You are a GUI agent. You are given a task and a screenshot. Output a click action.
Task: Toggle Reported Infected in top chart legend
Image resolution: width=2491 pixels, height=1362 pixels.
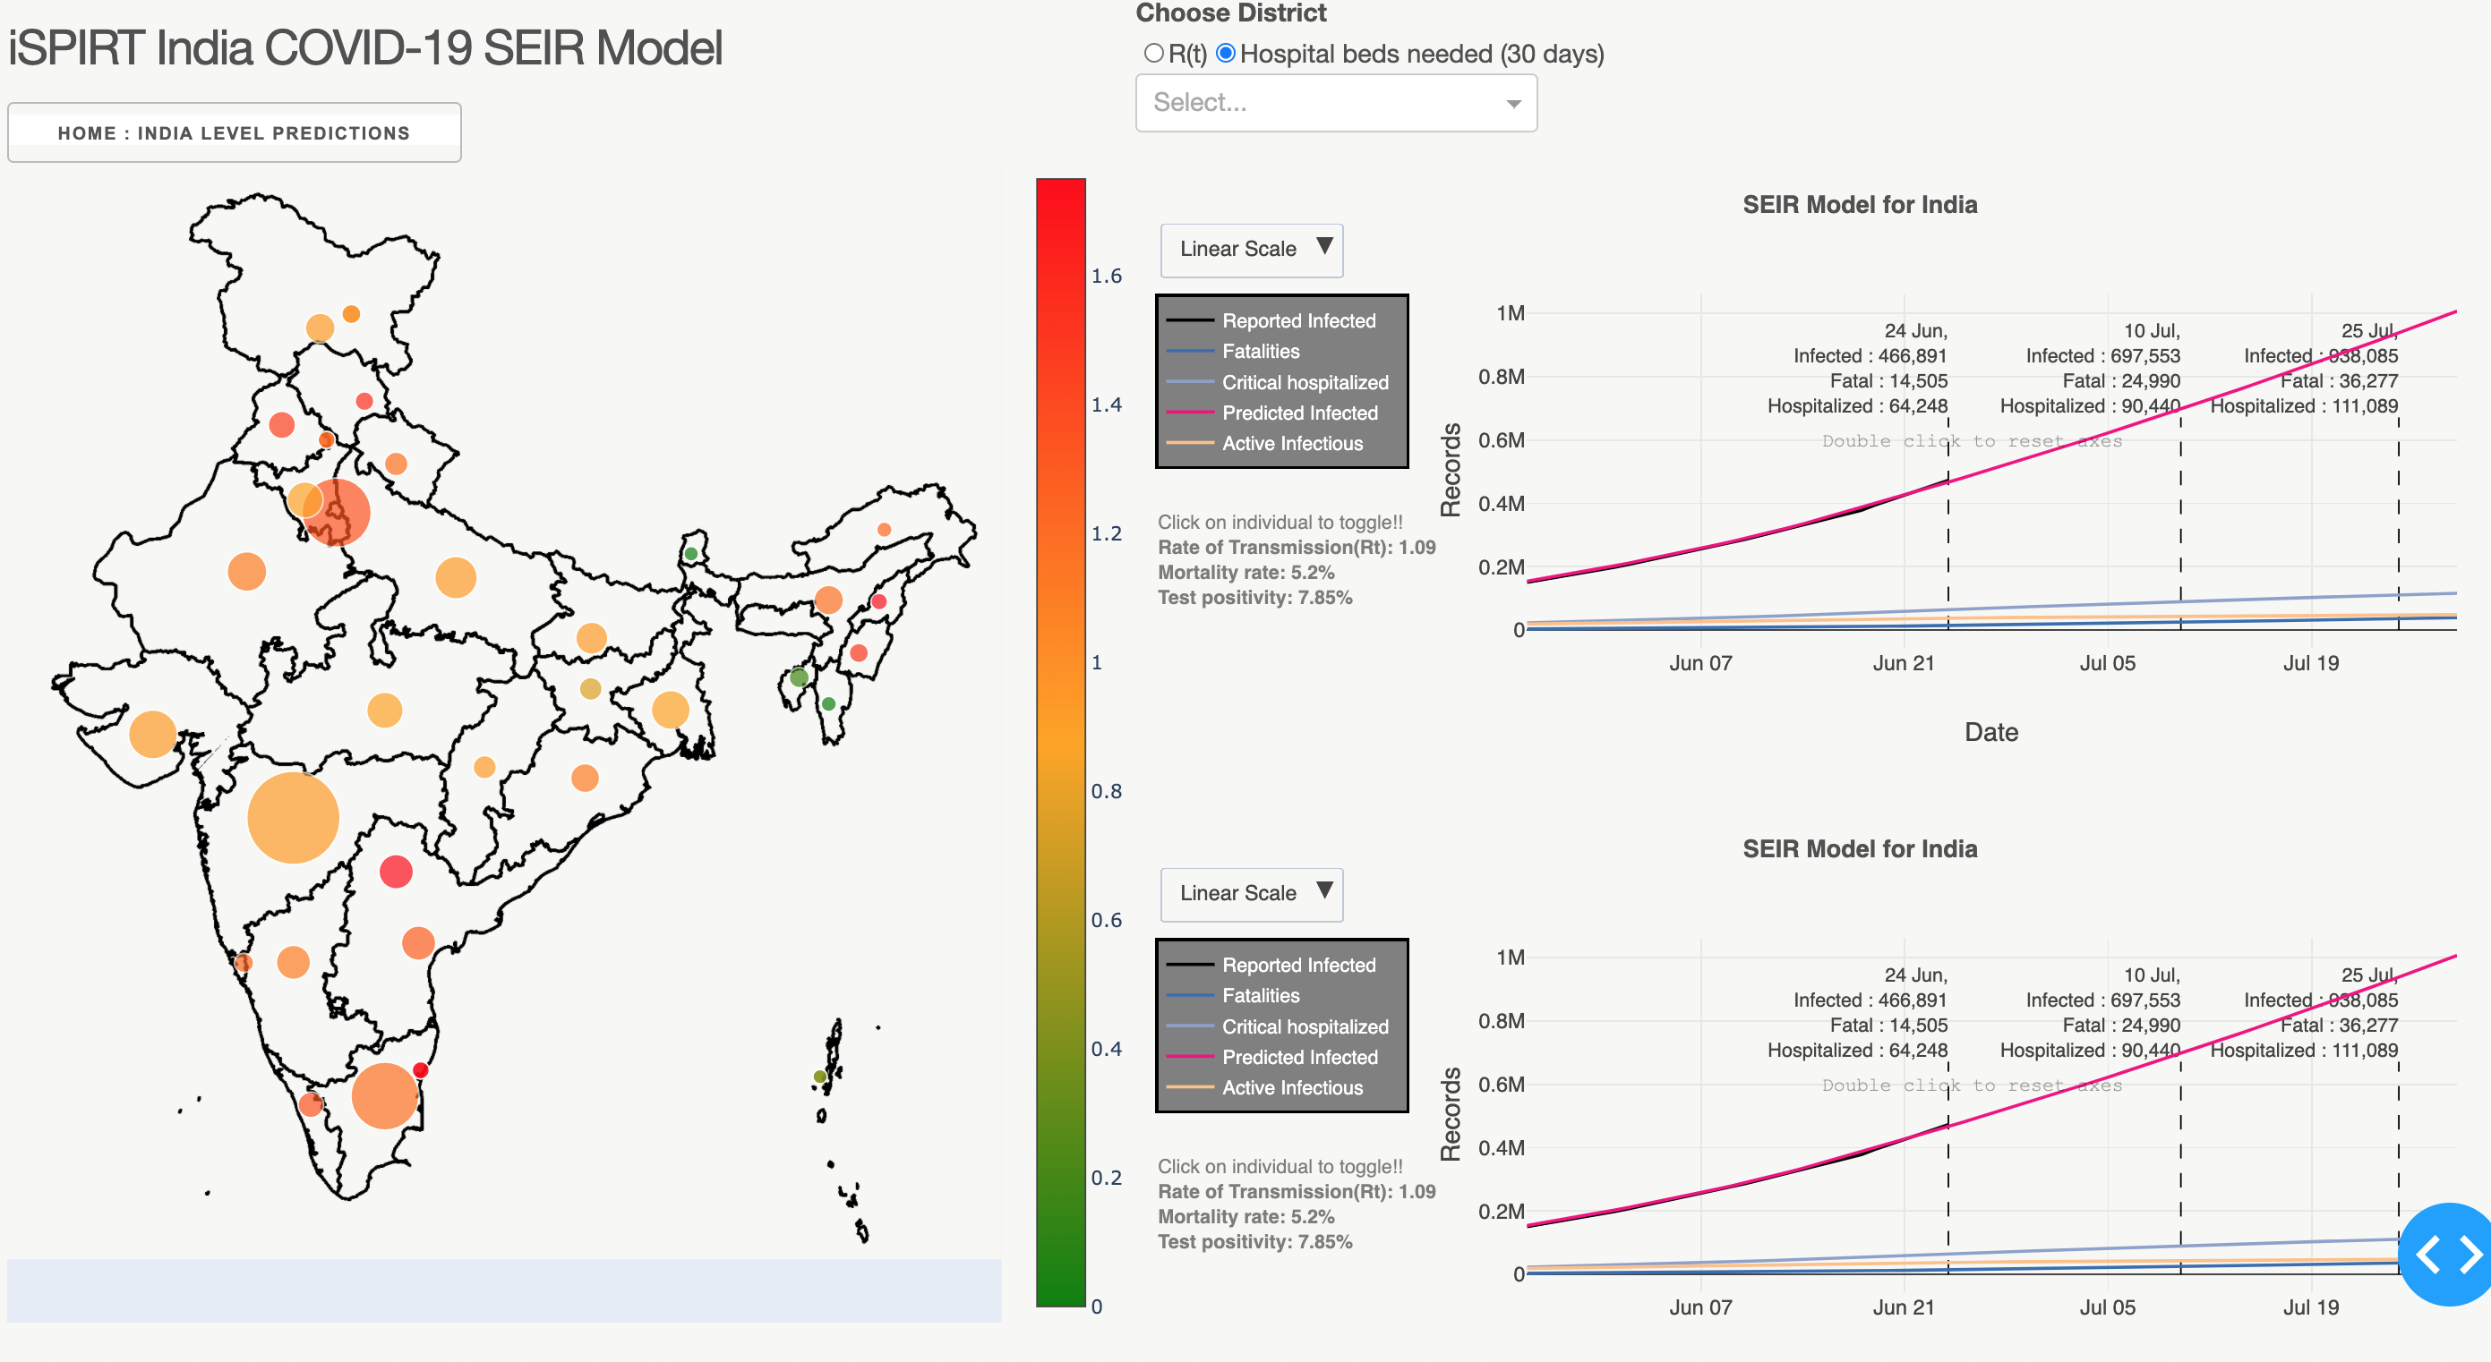coord(1297,321)
